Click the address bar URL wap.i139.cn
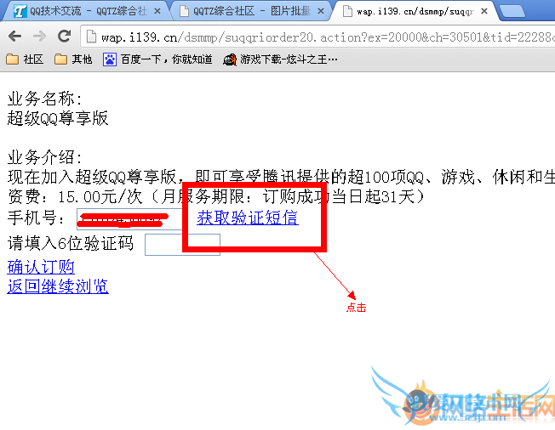 140,37
